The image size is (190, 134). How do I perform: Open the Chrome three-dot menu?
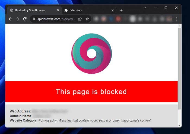coord(177,19)
